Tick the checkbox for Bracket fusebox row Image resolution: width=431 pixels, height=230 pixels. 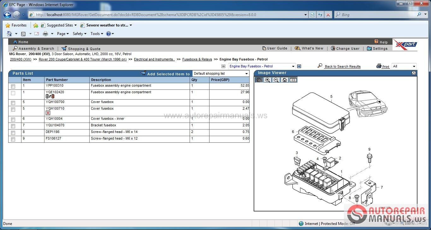13,126
